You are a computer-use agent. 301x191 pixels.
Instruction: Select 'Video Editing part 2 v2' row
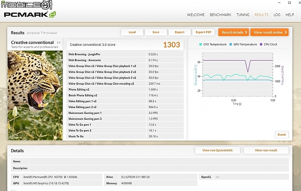tap(125, 107)
